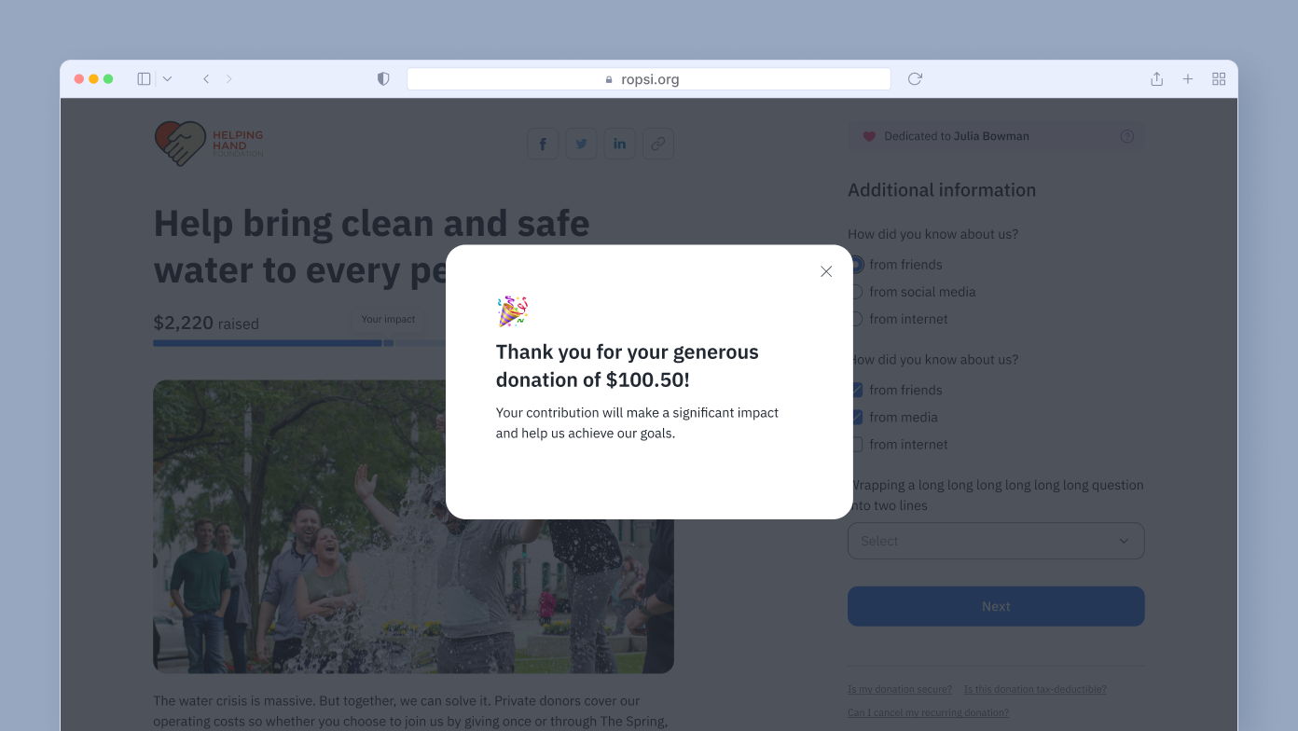Click the 'Your impact' progress label
1298x731 pixels.
[388, 319]
